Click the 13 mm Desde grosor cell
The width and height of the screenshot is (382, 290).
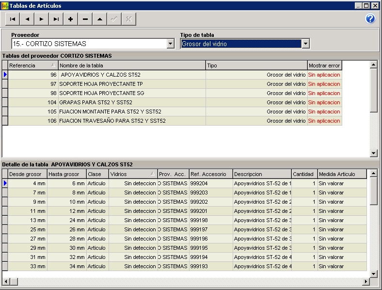pos(28,220)
